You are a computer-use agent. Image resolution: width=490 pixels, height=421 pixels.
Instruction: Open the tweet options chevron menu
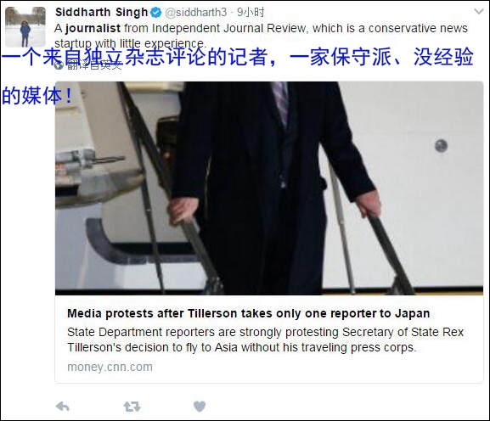[479, 12]
